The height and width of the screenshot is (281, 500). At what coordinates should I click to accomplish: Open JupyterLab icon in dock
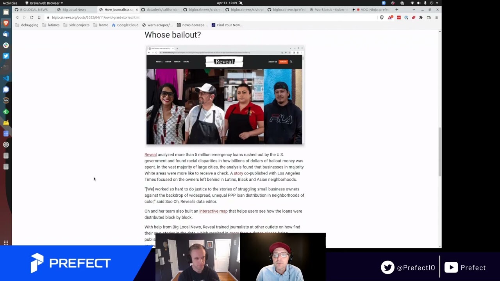pyautogui.click(x=6, y=100)
